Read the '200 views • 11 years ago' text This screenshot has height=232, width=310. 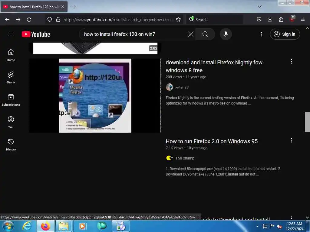[x=186, y=77]
